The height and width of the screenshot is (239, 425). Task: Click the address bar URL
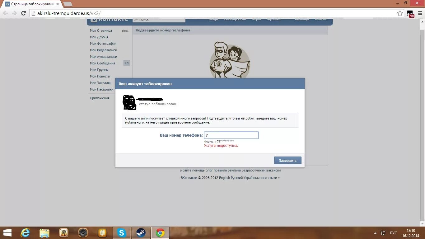pos(69,13)
